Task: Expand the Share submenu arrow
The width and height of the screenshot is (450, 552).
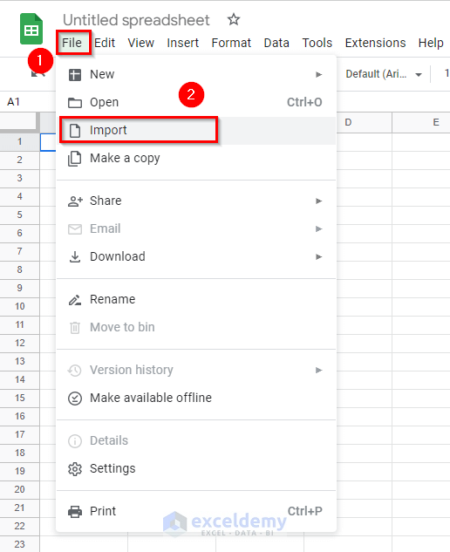Action: [x=318, y=201]
